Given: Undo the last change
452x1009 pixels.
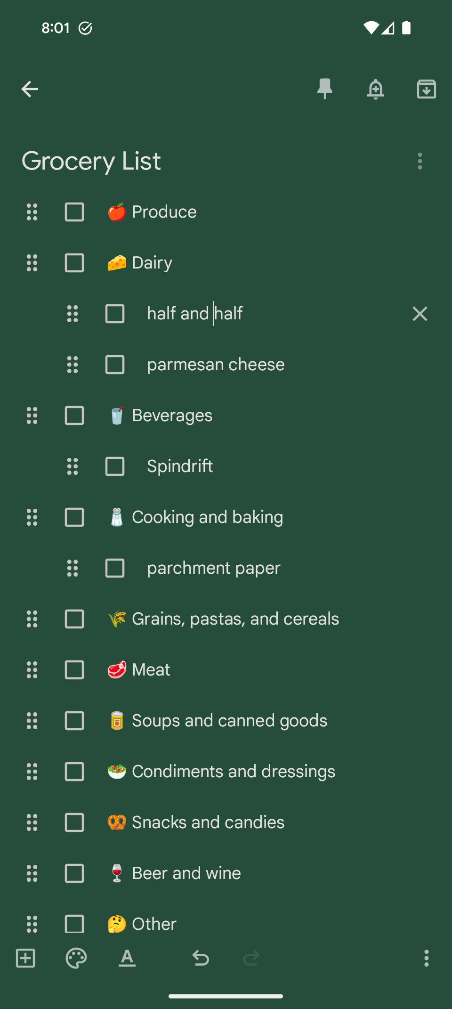Looking at the screenshot, I should point(201,958).
